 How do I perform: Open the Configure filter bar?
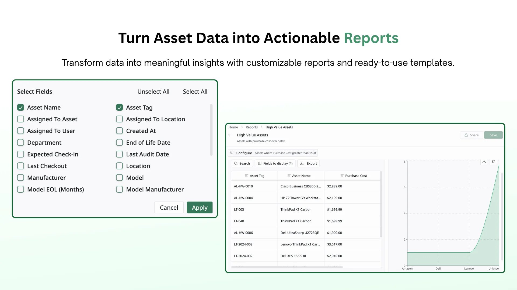[273, 153]
